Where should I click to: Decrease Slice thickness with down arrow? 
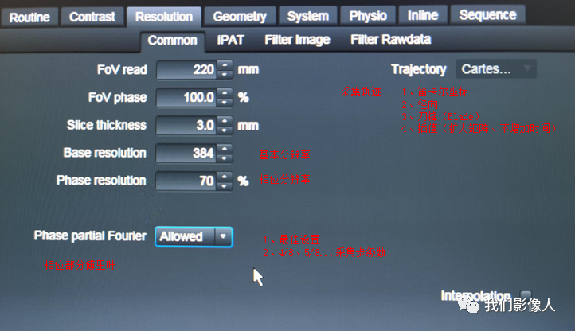[x=225, y=130]
